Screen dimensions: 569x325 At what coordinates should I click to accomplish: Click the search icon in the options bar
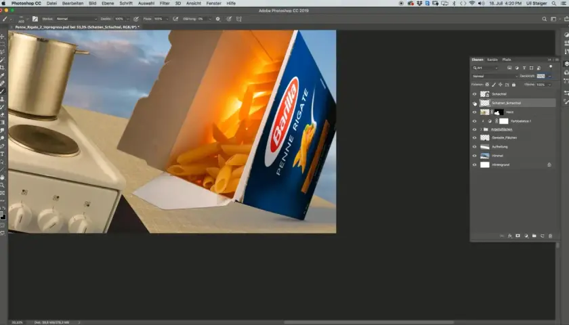tap(545, 19)
